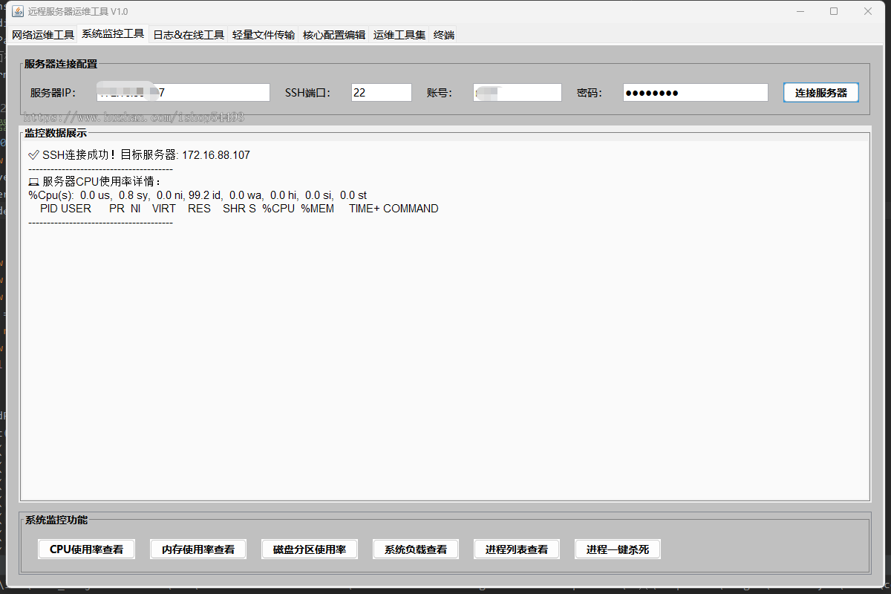
Task: Click the PID USER column header line
Action: 239,209
